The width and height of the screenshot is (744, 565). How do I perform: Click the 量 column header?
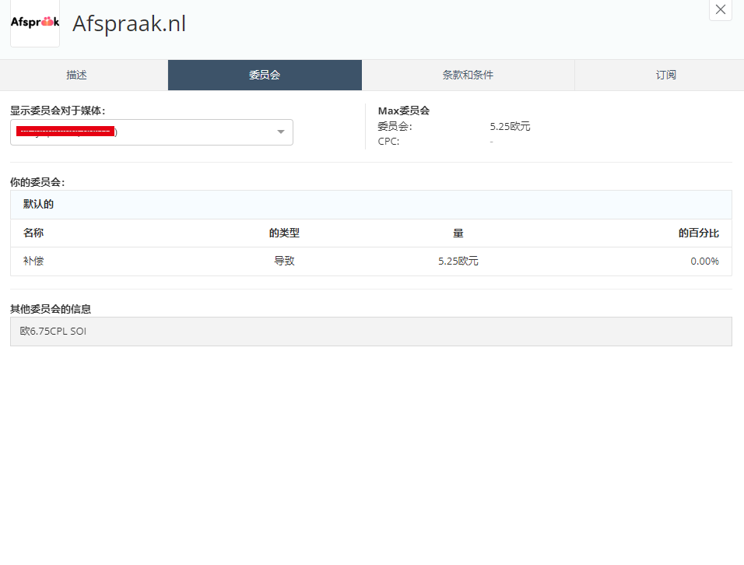point(458,233)
